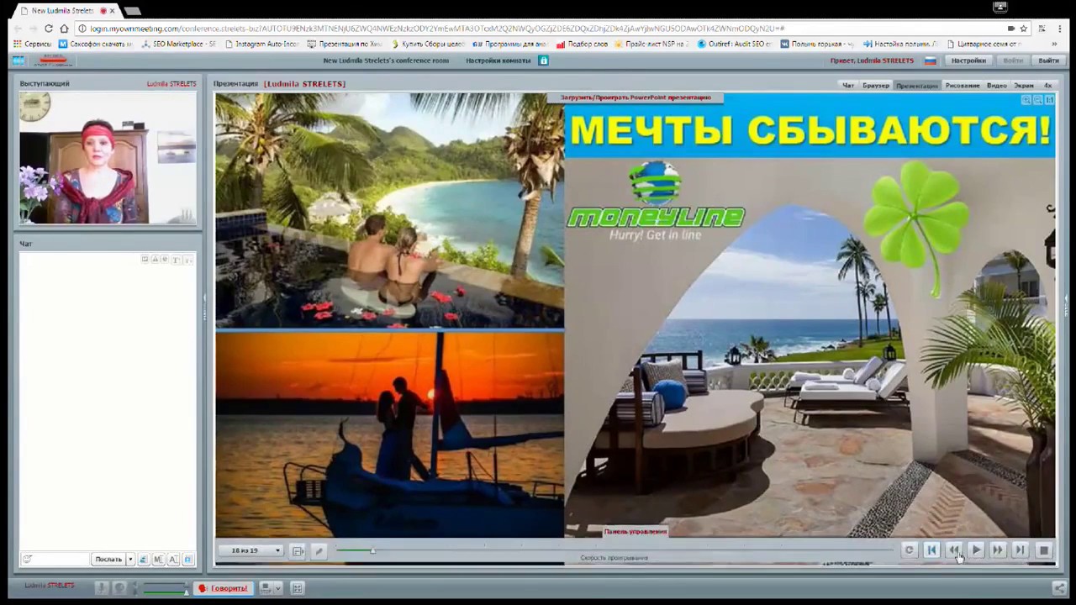Click the Выйти button

pyautogui.click(x=1048, y=60)
